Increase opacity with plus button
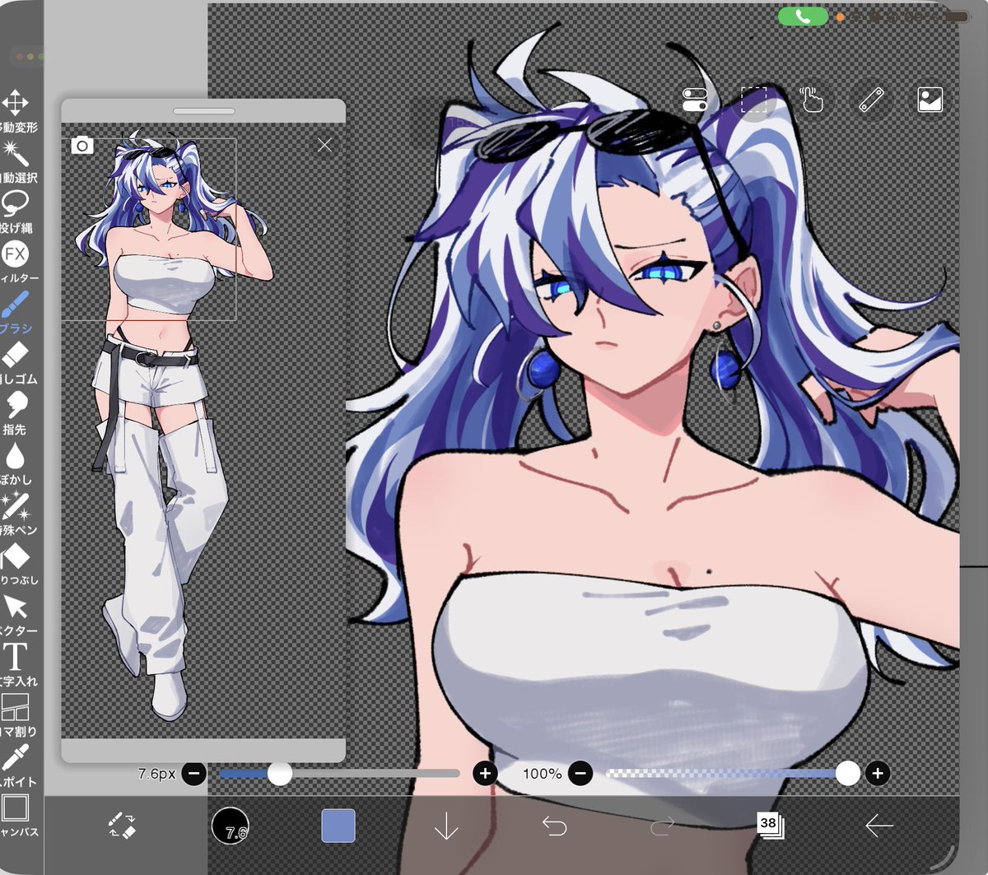The width and height of the screenshot is (988, 875). [x=877, y=774]
